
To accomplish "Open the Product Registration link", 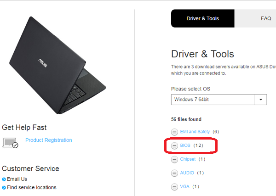I will coord(48,140).
